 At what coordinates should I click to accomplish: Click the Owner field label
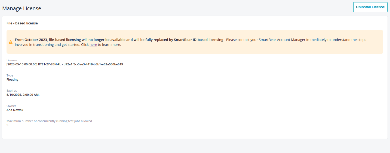coord(11,106)
